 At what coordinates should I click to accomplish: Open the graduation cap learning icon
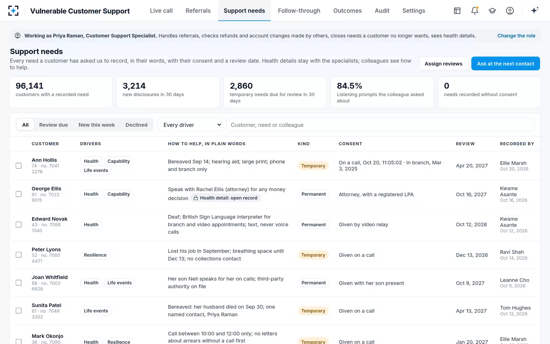click(492, 11)
